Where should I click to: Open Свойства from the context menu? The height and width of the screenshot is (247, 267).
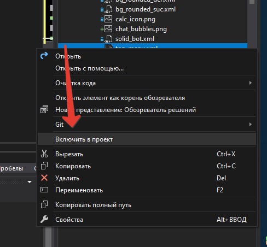point(147,220)
